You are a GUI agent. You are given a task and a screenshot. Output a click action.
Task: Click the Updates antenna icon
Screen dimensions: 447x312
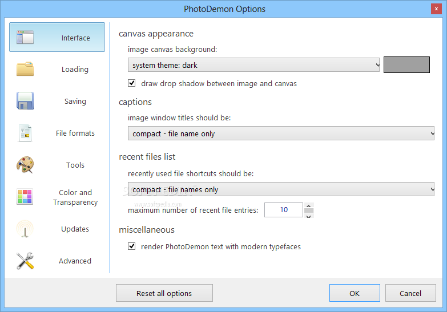point(25,229)
